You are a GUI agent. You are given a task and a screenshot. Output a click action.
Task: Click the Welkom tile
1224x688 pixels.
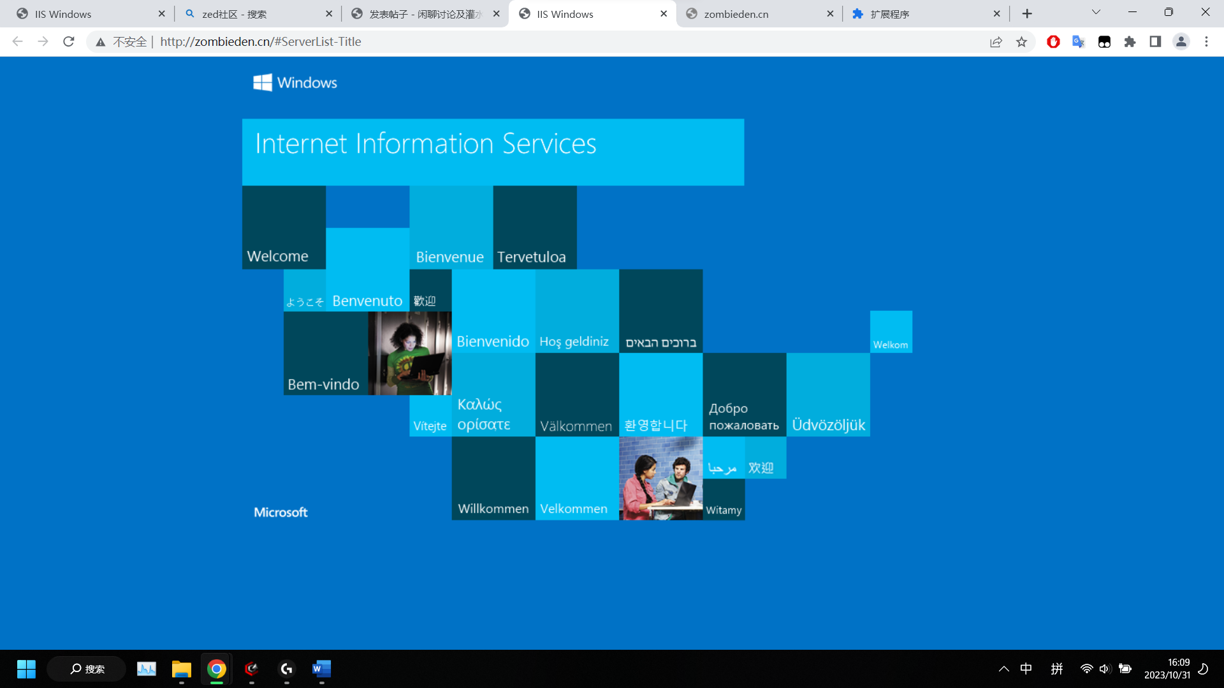[891, 332]
